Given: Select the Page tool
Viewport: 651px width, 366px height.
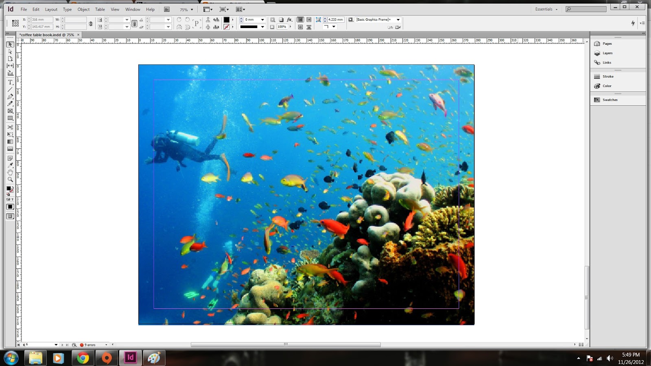Looking at the screenshot, I should [x=10, y=59].
